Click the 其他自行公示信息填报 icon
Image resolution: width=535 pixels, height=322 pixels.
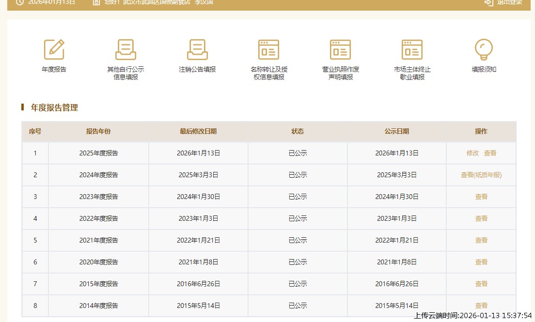coord(126,49)
